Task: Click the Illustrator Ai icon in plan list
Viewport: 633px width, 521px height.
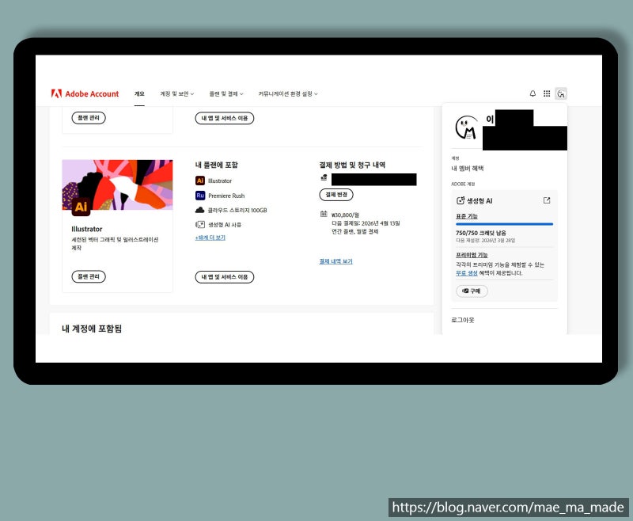Action: pyautogui.click(x=200, y=181)
